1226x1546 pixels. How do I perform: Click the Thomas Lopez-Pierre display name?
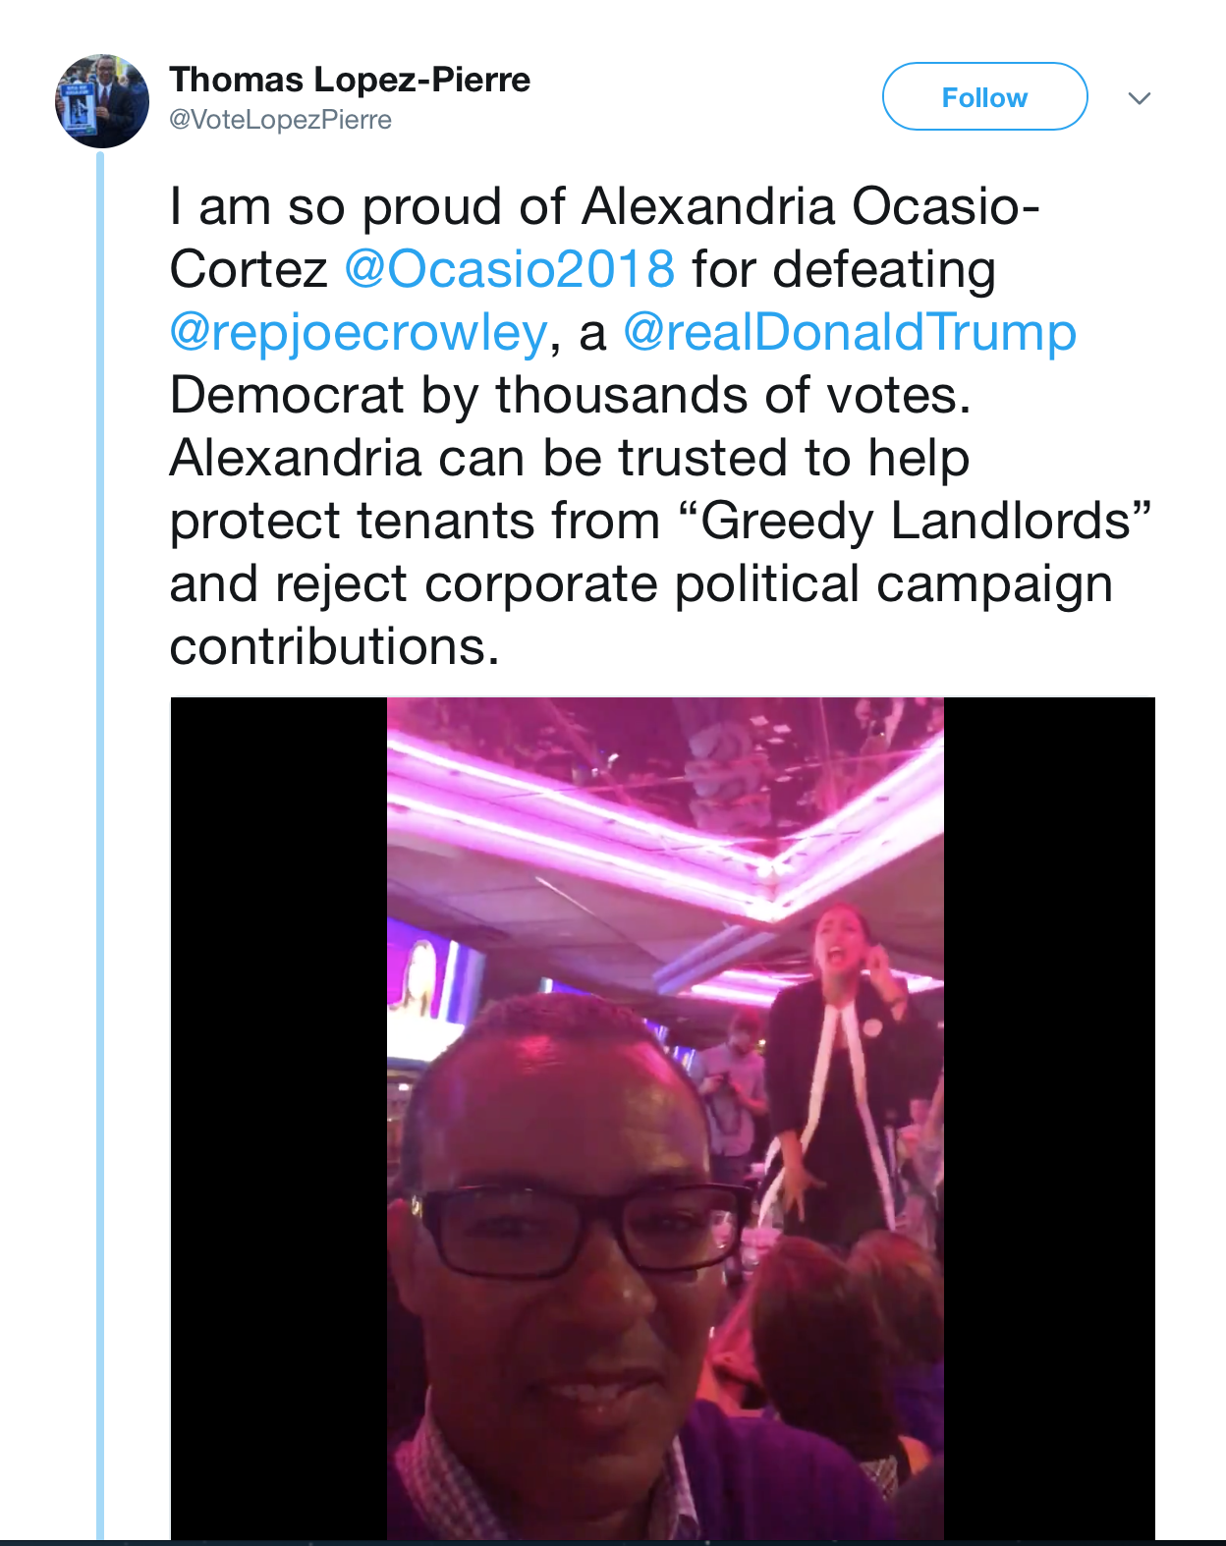pyautogui.click(x=350, y=80)
